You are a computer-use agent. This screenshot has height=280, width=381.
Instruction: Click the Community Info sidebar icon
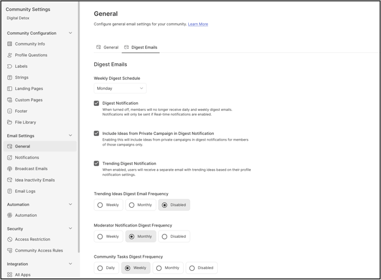pyautogui.click(x=10, y=44)
